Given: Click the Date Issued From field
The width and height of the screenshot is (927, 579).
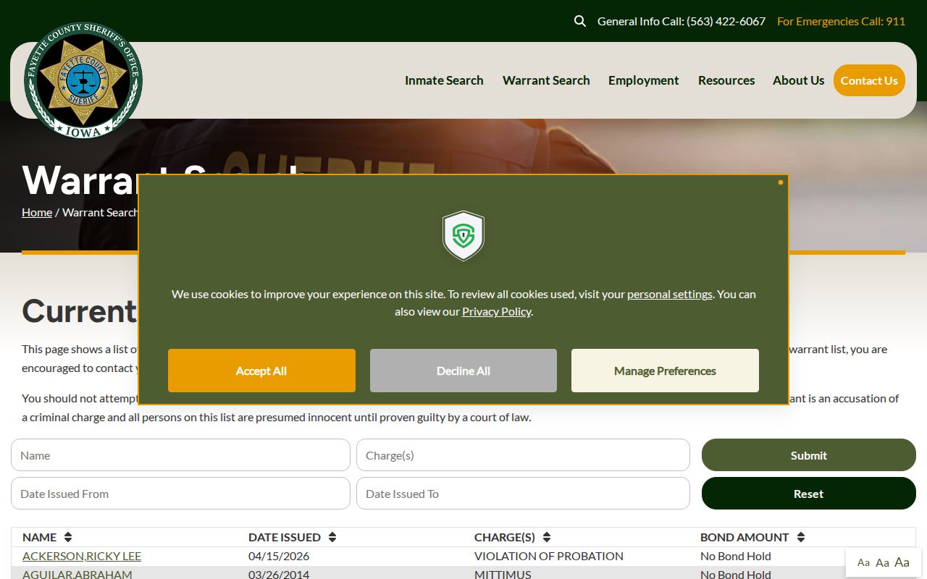Looking at the screenshot, I should click(180, 494).
